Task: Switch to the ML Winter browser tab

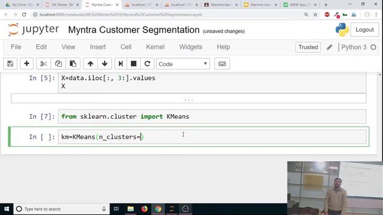Action: [x=62, y=5]
